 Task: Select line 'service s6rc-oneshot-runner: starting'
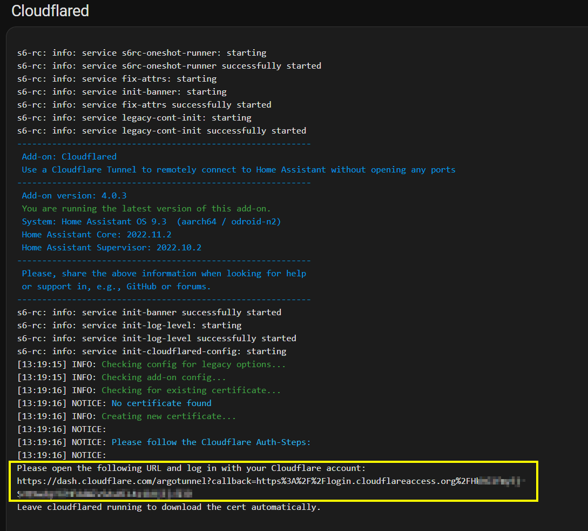(x=142, y=53)
